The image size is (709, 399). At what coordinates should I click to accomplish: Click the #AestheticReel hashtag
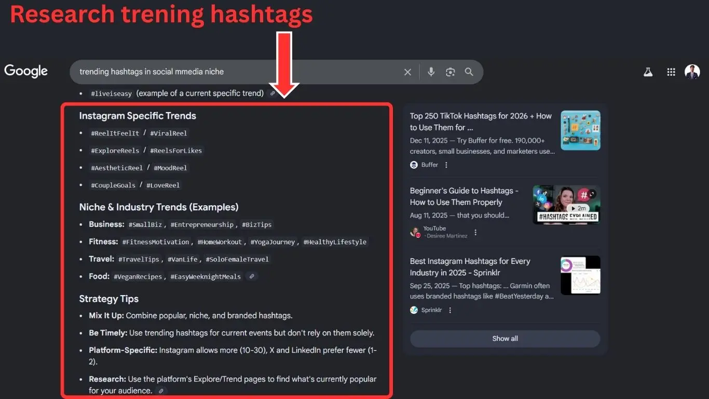click(117, 168)
